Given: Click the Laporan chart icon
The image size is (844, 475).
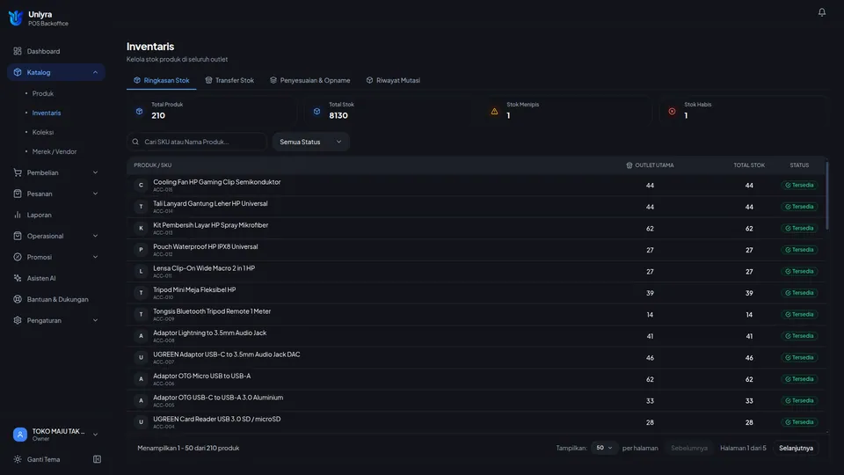Looking at the screenshot, I should pyautogui.click(x=18, y=215).
